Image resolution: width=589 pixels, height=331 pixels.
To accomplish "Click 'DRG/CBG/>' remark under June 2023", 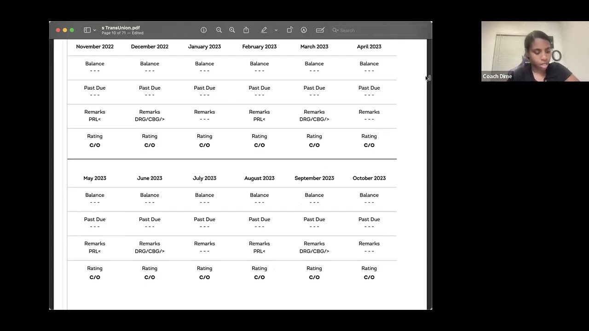I will coord(150,251).
